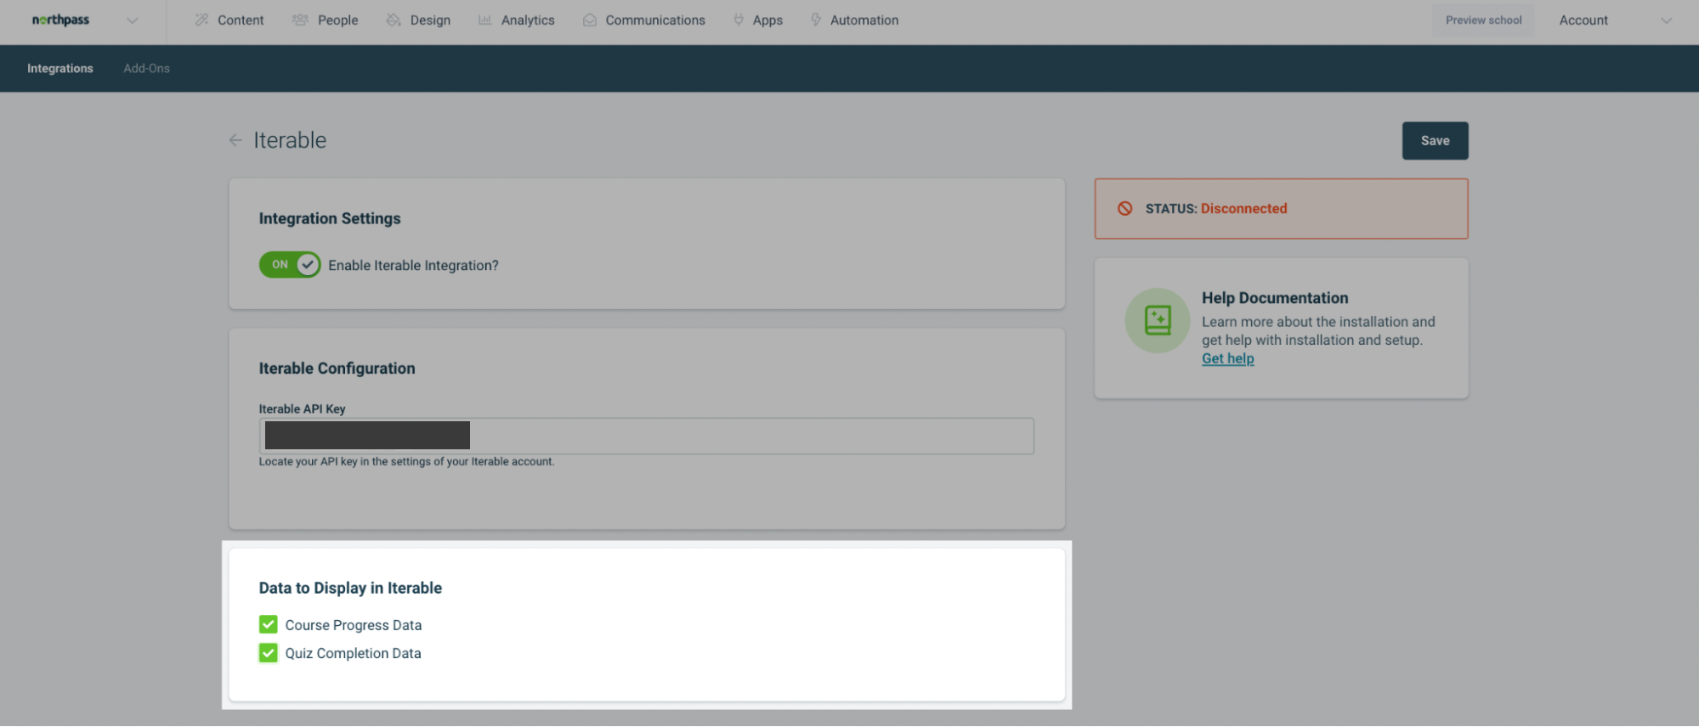The image size is (1699, 727).
Task: Open the Design menu
Action: 430,20
